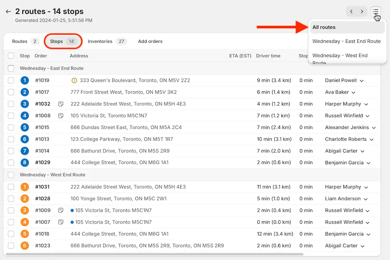Click orange stop badge 2 for #1028
Viewport: 390px width, 260px height.
coord(24,199)
